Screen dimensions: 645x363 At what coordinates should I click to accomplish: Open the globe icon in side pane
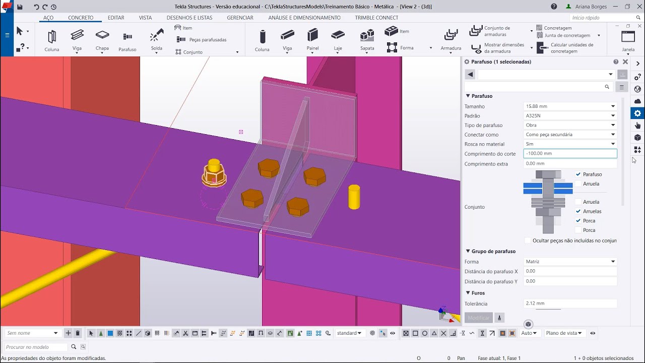click(637, 89)
